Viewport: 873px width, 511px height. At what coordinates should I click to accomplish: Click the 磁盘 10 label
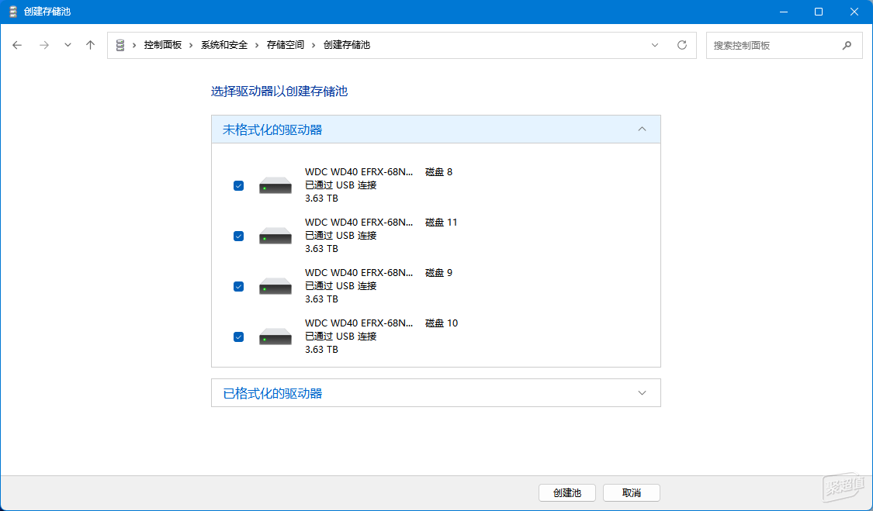(x=442, y=323)
